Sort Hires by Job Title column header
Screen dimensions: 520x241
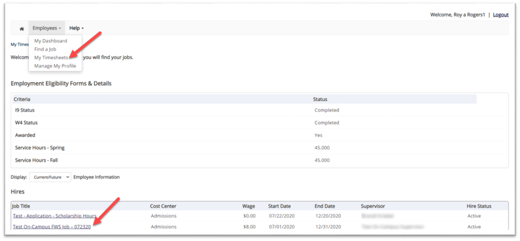coord(21,206)
